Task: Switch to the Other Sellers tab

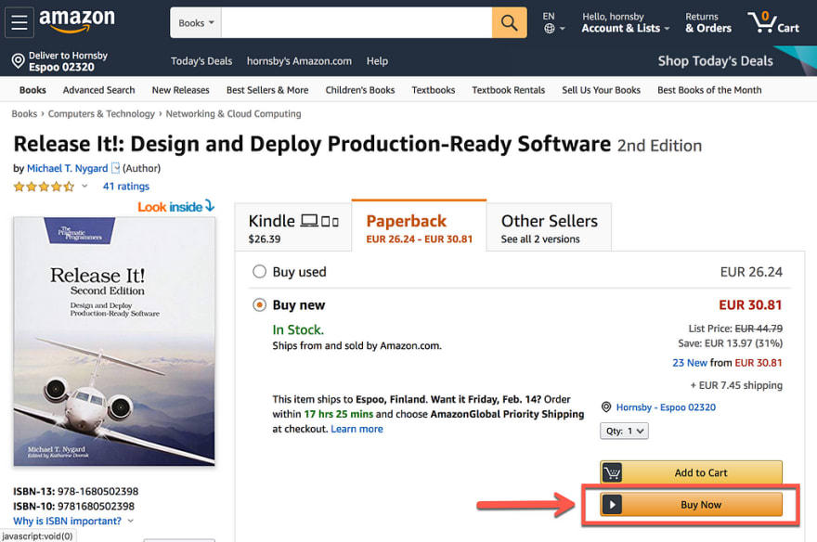Action: coord(550,227)
